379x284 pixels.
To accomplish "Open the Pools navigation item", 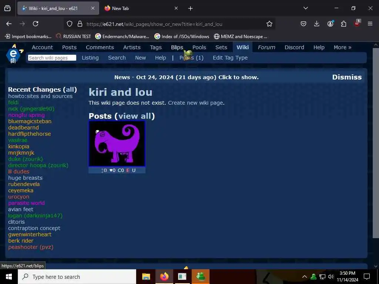I will [199, 47].
